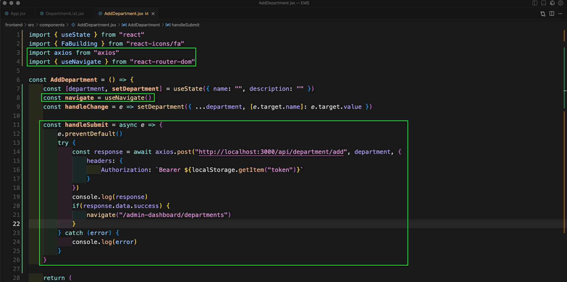
Task: Click the cube extension icon in title bar
Action: (x=552, y=3)
